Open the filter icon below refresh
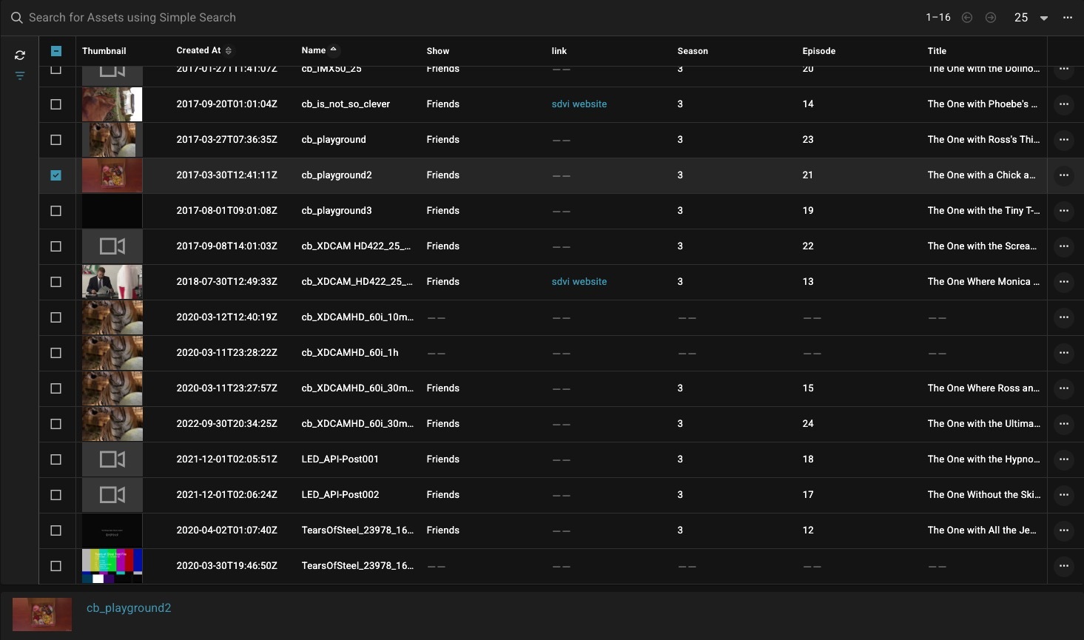The image size is (1084, 640). click(x=20, y=75)
